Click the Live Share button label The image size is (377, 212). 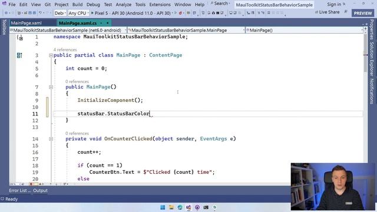pos(329,12)
